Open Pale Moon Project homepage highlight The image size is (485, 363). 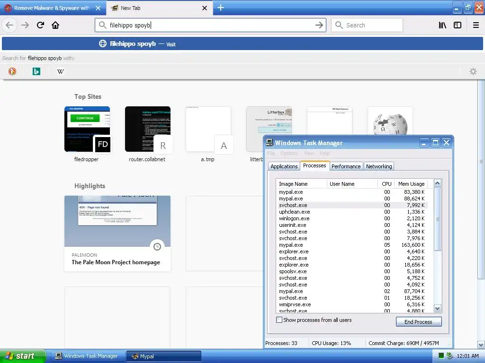click(117, 233)
